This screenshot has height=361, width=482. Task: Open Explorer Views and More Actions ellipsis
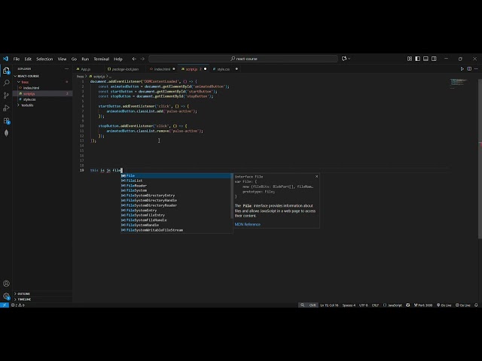[66, 68]
